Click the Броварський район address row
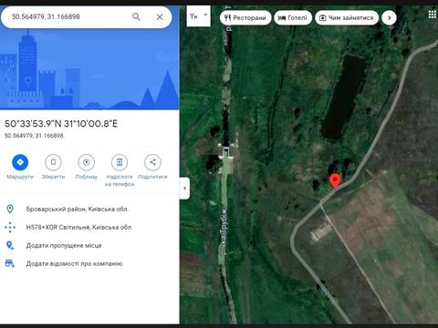 coord(78,209)
